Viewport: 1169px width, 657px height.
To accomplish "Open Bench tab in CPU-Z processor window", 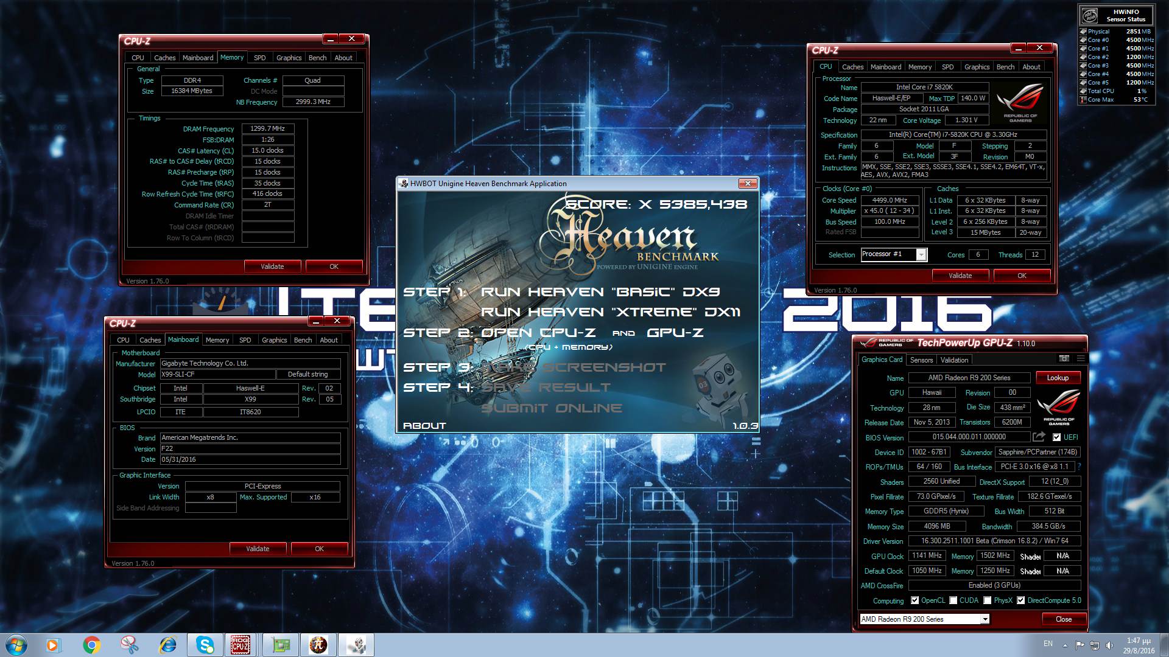I will click(1006, 67).
